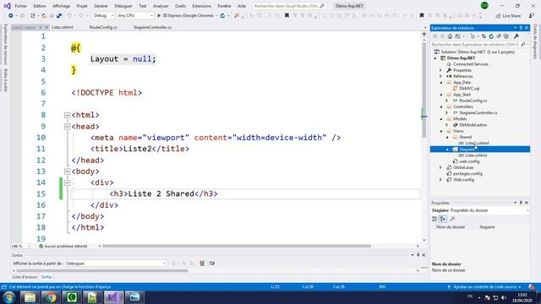
Task: Click the green Start play arrow
Action: coord(159,15)
